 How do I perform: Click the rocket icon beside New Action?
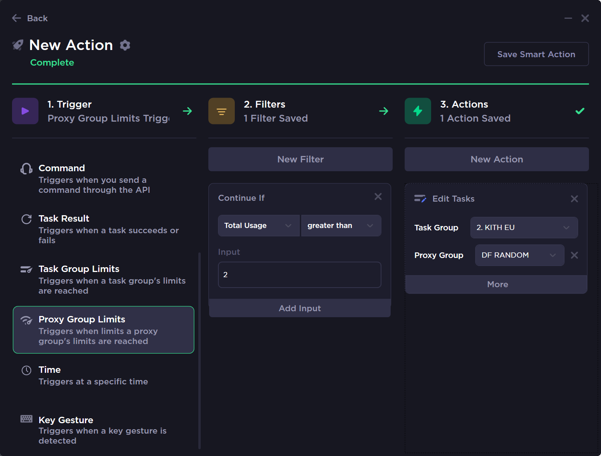click(18, 45)
